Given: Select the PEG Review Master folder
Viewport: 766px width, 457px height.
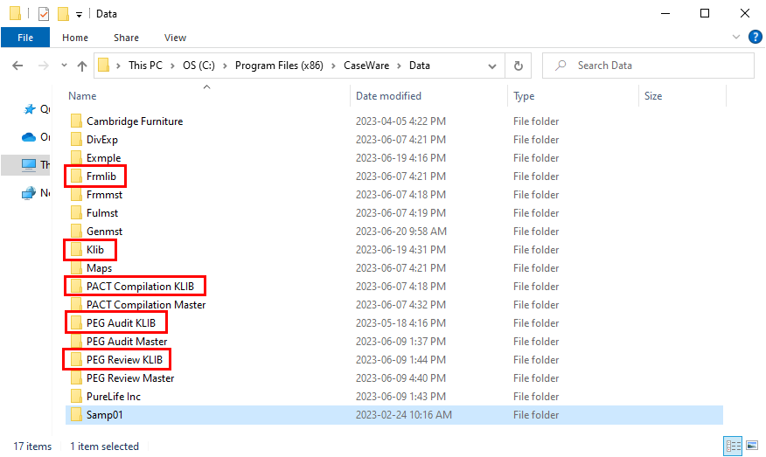Looking at the screenshot, I should [130, 378].
